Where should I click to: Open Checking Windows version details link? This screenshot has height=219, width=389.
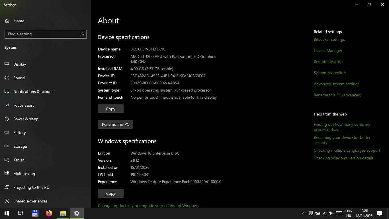point(344,158)
